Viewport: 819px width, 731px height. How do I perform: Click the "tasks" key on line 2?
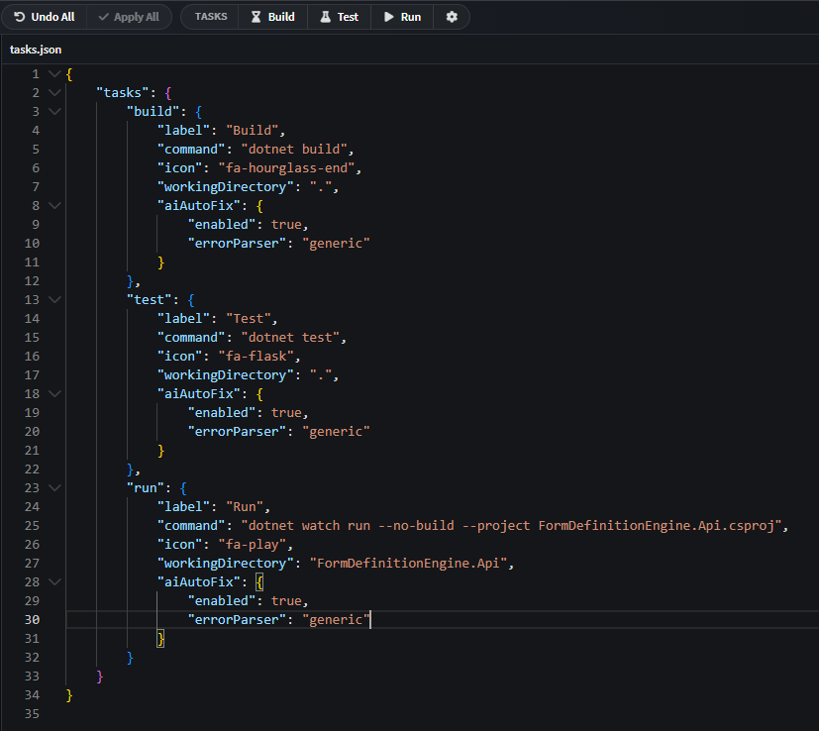(x=122, y=93)
